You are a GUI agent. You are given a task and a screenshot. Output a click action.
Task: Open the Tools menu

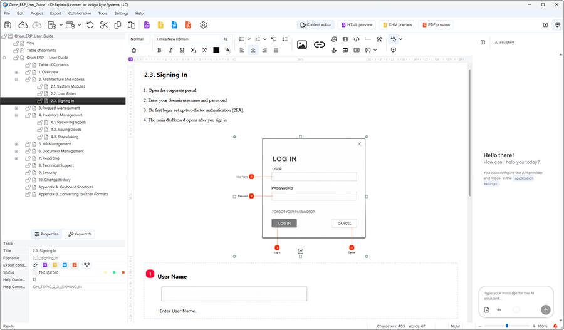coord(103,13)
